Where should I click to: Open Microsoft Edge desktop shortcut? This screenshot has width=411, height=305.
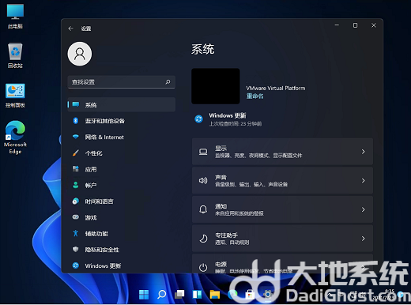click(15, 137)
